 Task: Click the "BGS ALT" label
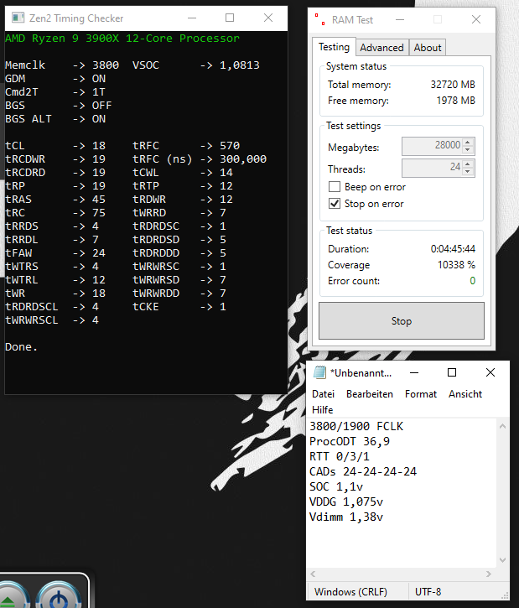pos(29,119)
